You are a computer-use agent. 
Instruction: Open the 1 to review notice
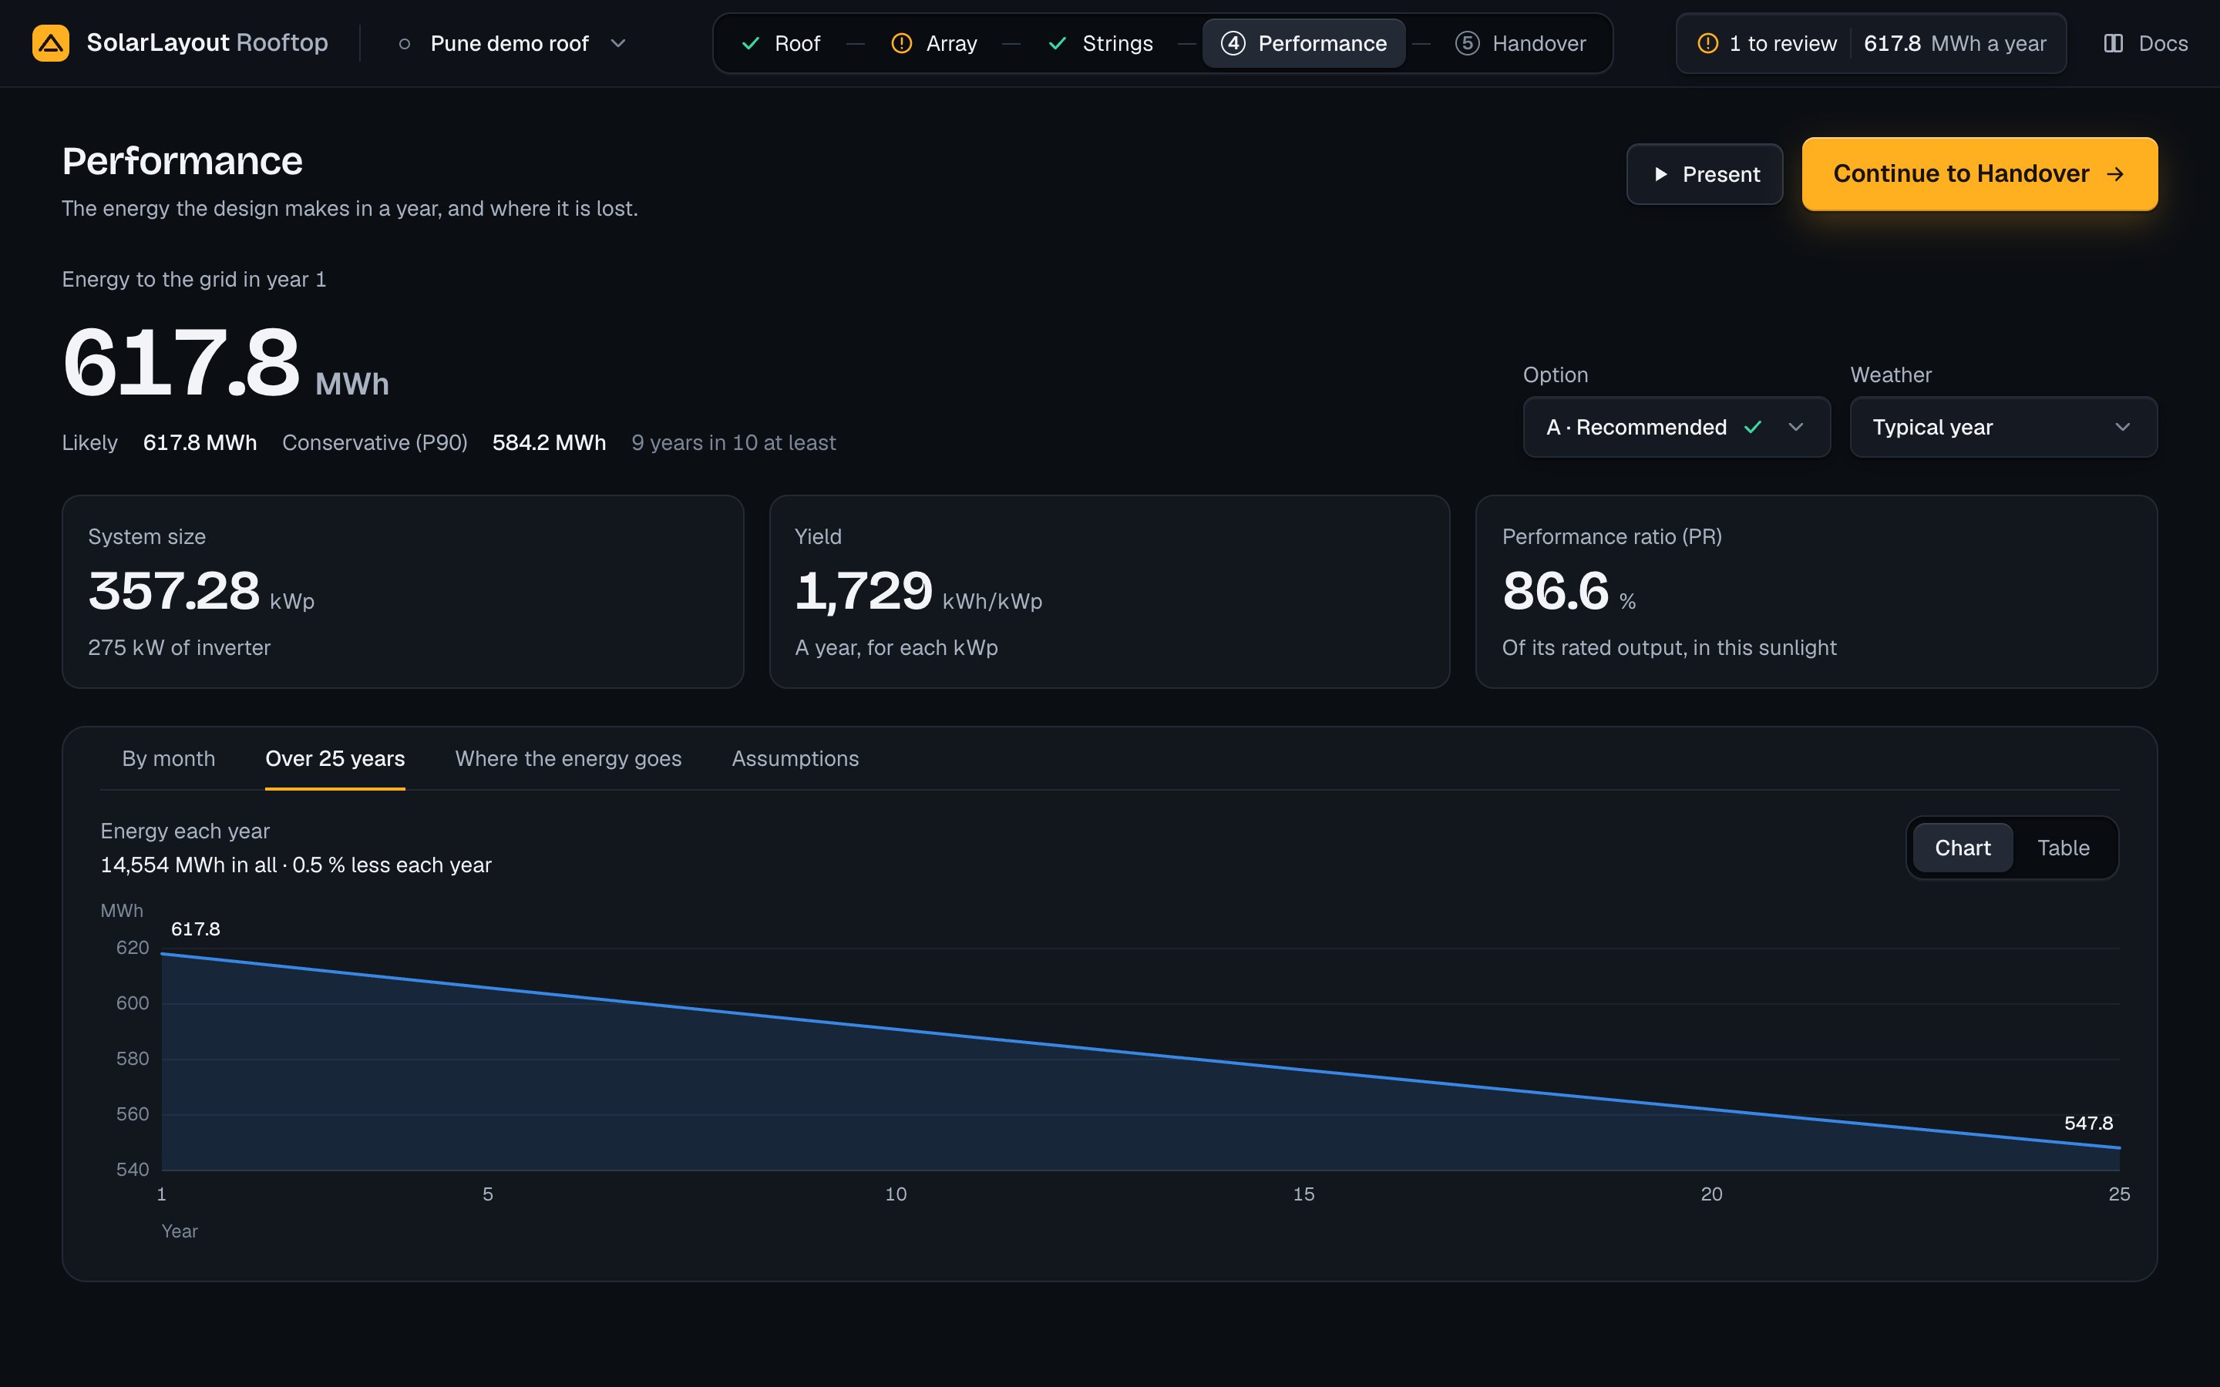1767,43
